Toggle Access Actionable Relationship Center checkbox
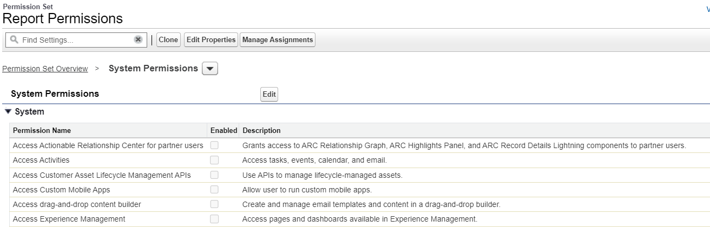The width and height of the screenshot is (710, 227). (215, 145)
